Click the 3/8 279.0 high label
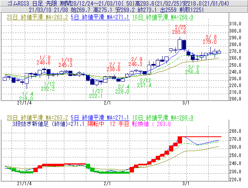This screenshot has width=248, height=188. (x=210, y=39)
